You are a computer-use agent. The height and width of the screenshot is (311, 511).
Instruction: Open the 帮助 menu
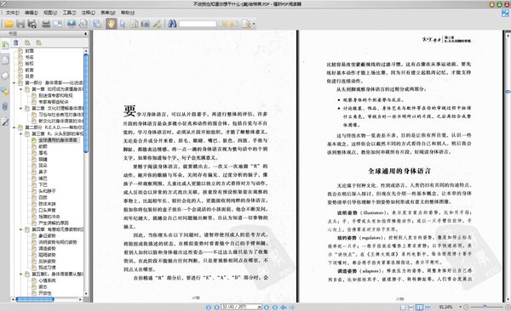tap(128, 13)
